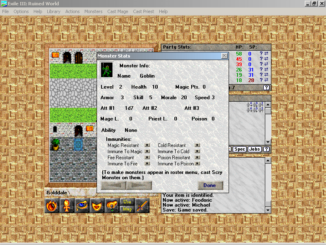Click the swap arrows for the 18 HP member

tap(266, 80)
